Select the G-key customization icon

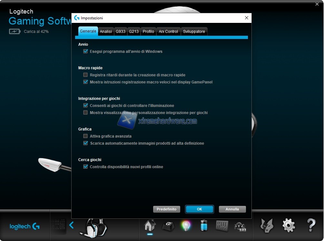click(168, 225)
